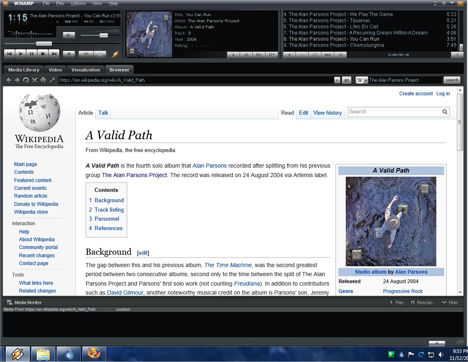This screenshot has height=362, width=468.
Task: Toggle the repeat playlist mode
Action: click(99, 54)
